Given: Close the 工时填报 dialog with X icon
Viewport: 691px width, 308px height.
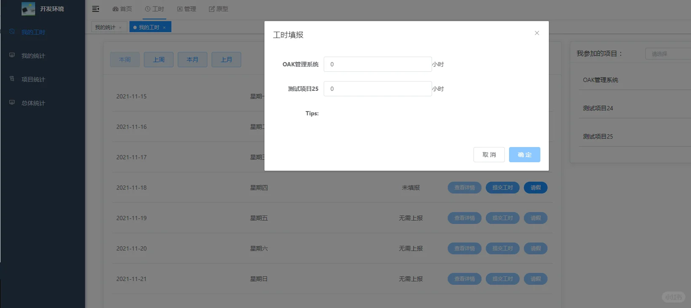Looking at the screenshot, I should point(537,33).
